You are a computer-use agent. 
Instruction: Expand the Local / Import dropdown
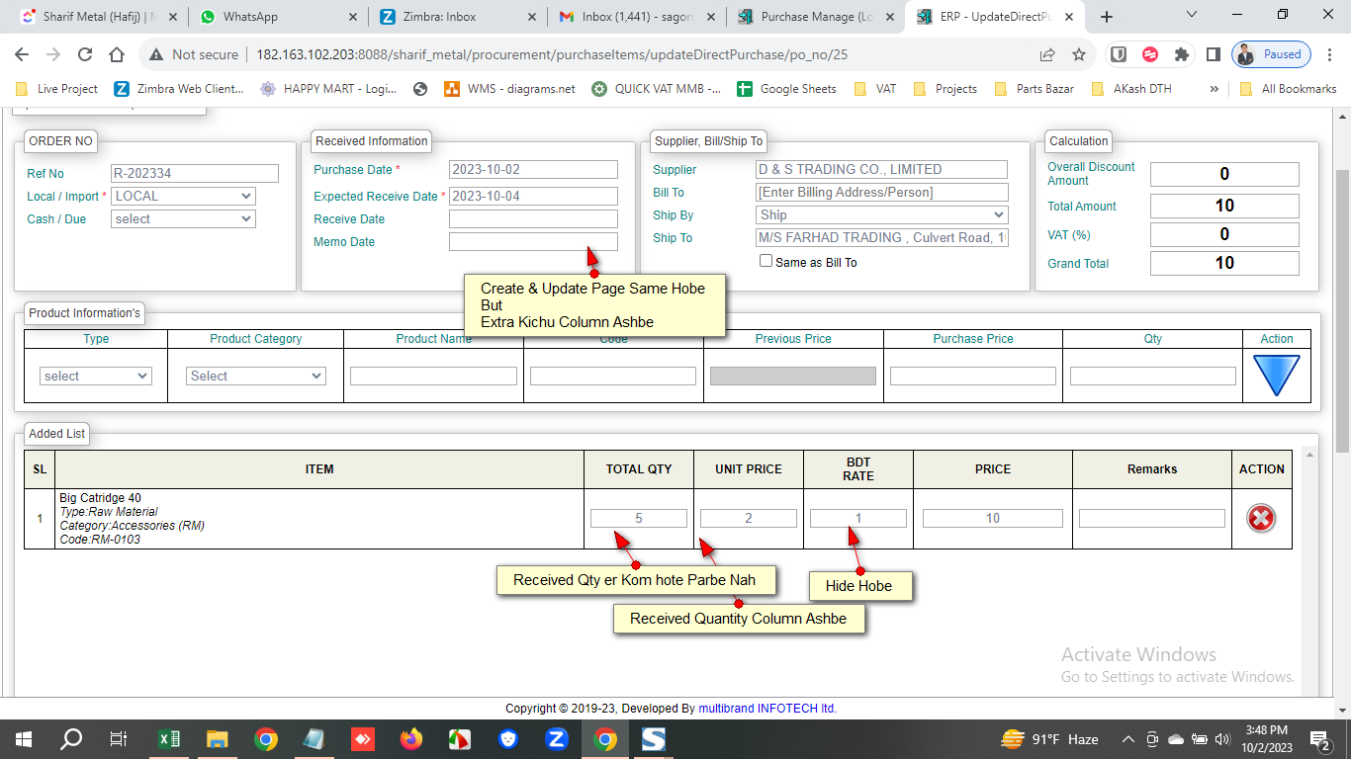184,196
